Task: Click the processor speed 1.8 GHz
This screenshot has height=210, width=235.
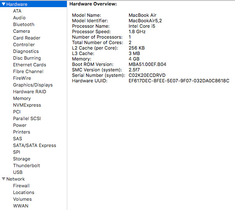Action: 137,31
